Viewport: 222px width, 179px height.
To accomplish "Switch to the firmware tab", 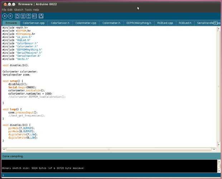I will (11, 23).
